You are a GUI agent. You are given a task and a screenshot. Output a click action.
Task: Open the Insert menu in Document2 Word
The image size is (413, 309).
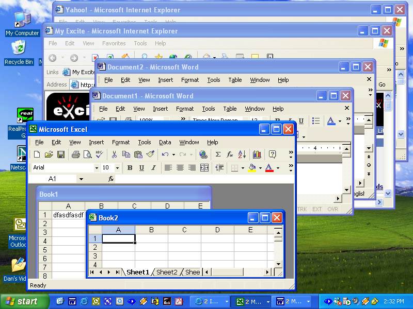pos(165,80)
